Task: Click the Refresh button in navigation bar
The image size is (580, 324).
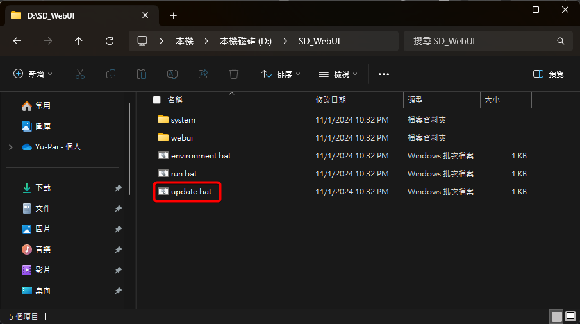Action: pos(110,41)
